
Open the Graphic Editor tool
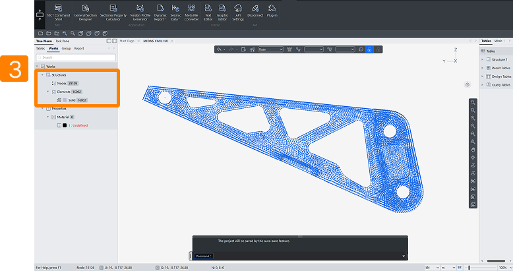222,13
